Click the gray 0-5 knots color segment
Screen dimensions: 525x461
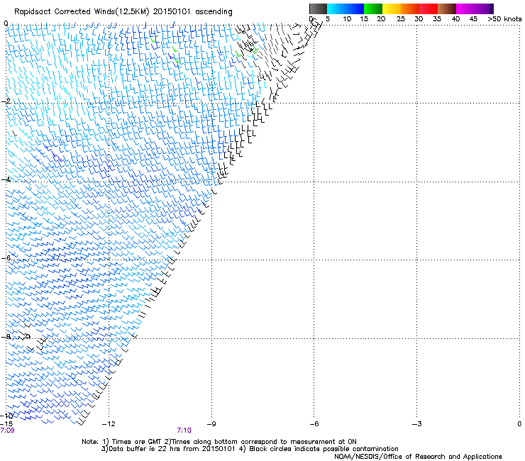[318, 9]
